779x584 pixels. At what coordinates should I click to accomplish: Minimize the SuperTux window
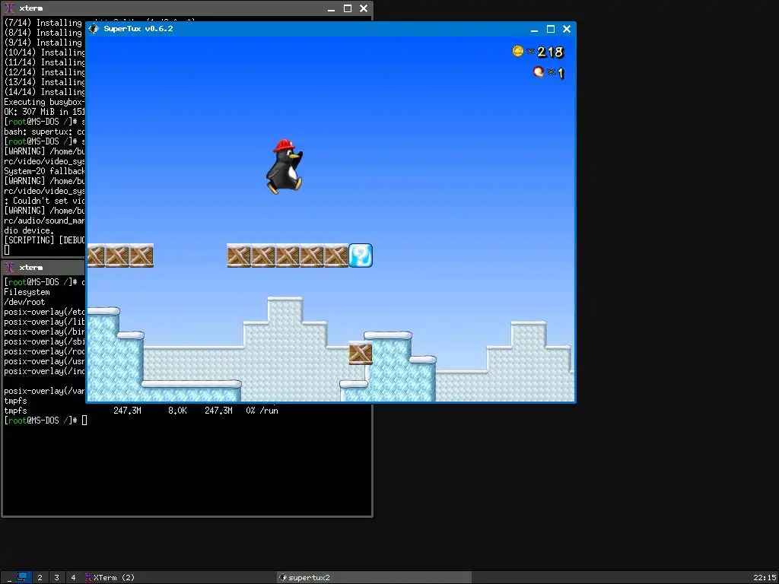(534, 30)
